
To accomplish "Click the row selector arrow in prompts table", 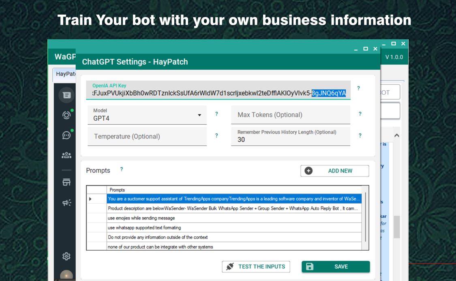I will [90, 199].
